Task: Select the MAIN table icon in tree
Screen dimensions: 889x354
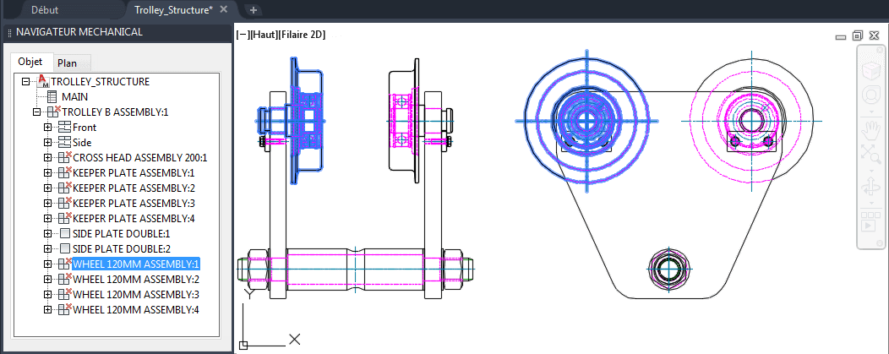Action: point(52,97)
